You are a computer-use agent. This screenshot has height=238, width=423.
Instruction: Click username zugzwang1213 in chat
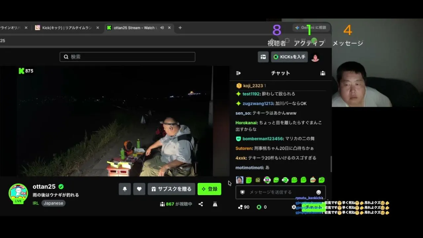pos(257,103)
